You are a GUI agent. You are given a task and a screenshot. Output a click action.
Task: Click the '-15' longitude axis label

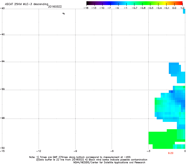click(x=2, y=151)
